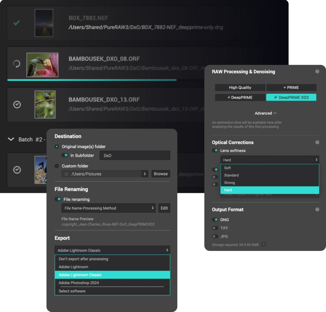Click the pending status icon for BAMBOUSEK_DXO_13.ORF
Viewport: 326px width, 312px height.
(17, 104)
